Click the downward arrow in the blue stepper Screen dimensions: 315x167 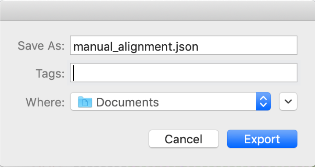(x=263, y=105)
